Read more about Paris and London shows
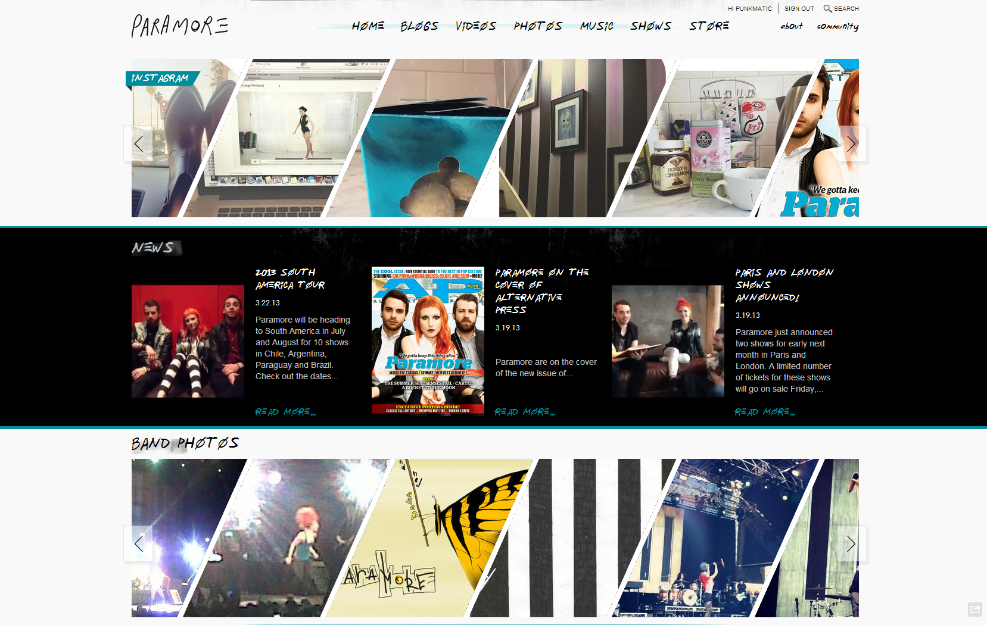 click(765, 412)
